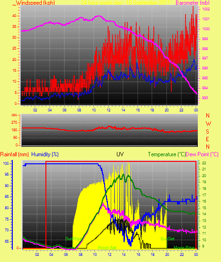Click the 180 wind direction axis value
Viewport: 221px width, 262px height.
point(14,130)
